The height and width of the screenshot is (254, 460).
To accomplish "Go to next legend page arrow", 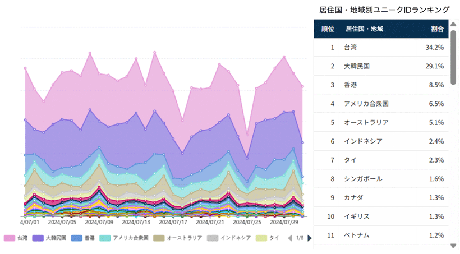I will click(310, 238).
